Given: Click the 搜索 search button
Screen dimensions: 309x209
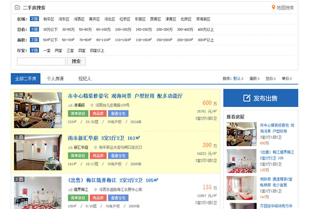Looking at the screenshot, I should 76,61.
